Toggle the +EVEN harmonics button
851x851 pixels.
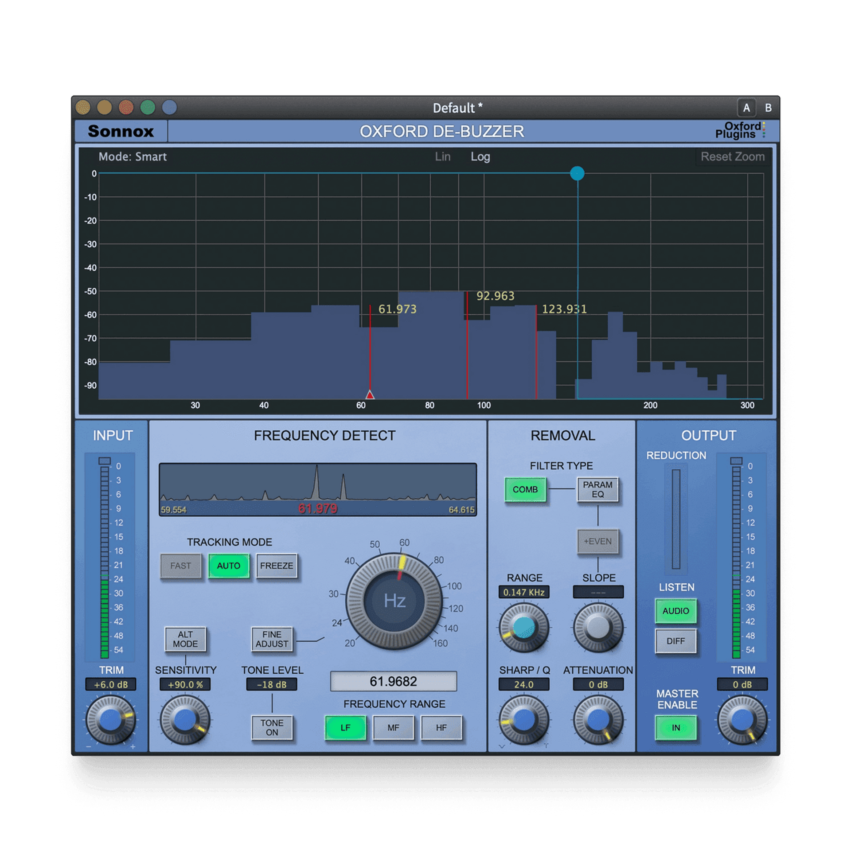point(597,541)
